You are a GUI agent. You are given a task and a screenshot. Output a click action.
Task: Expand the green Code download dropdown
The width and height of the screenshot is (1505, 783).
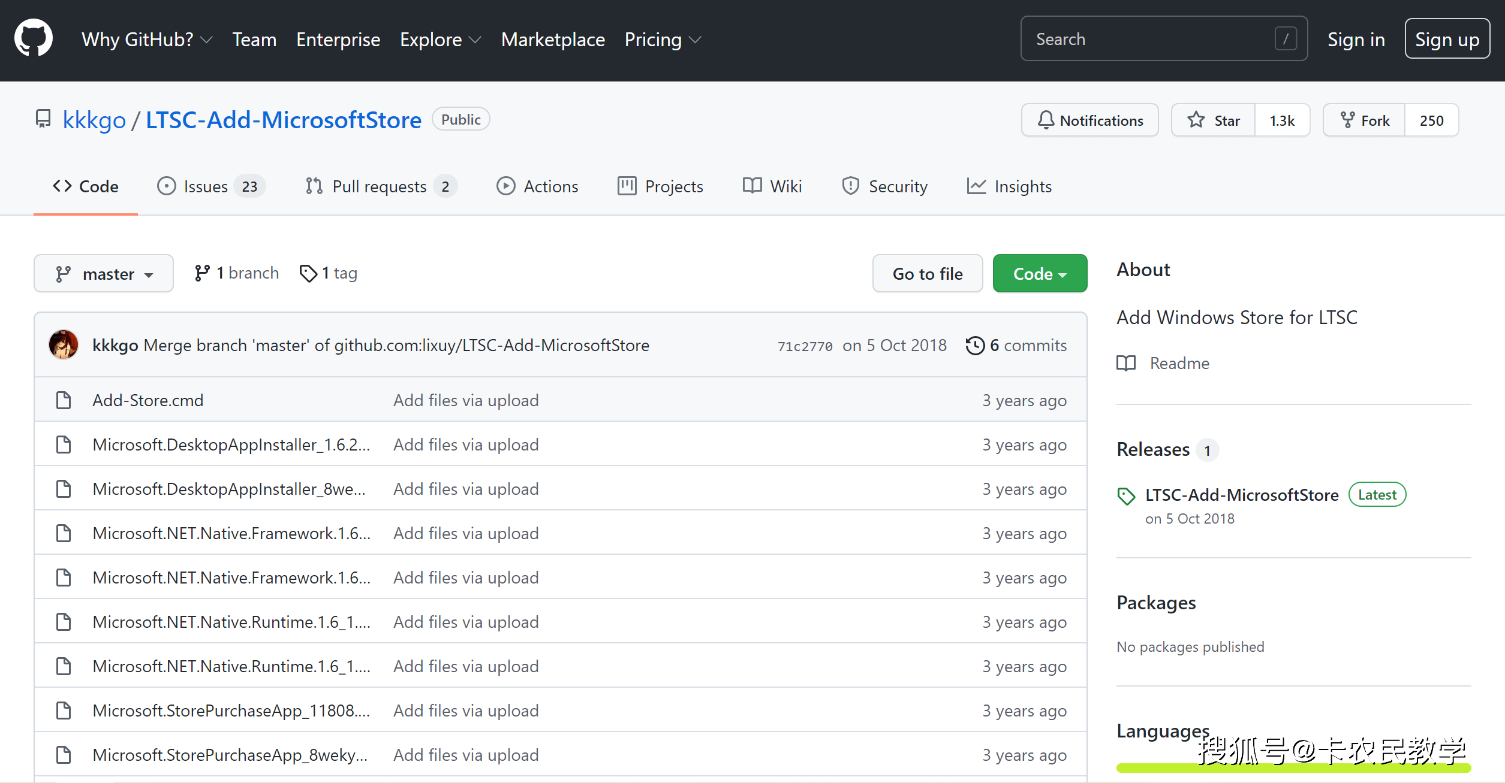[x=1040, y=273]
